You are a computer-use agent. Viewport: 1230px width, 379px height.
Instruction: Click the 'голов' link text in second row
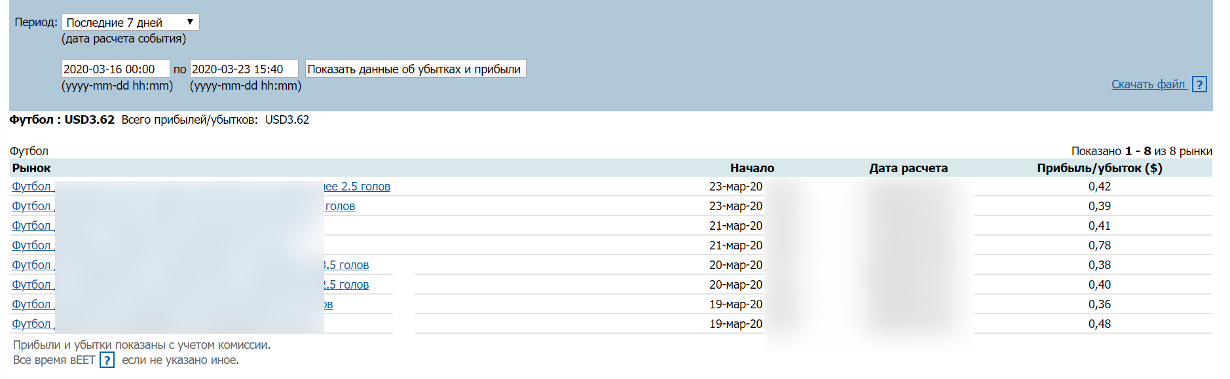(340, 206)
